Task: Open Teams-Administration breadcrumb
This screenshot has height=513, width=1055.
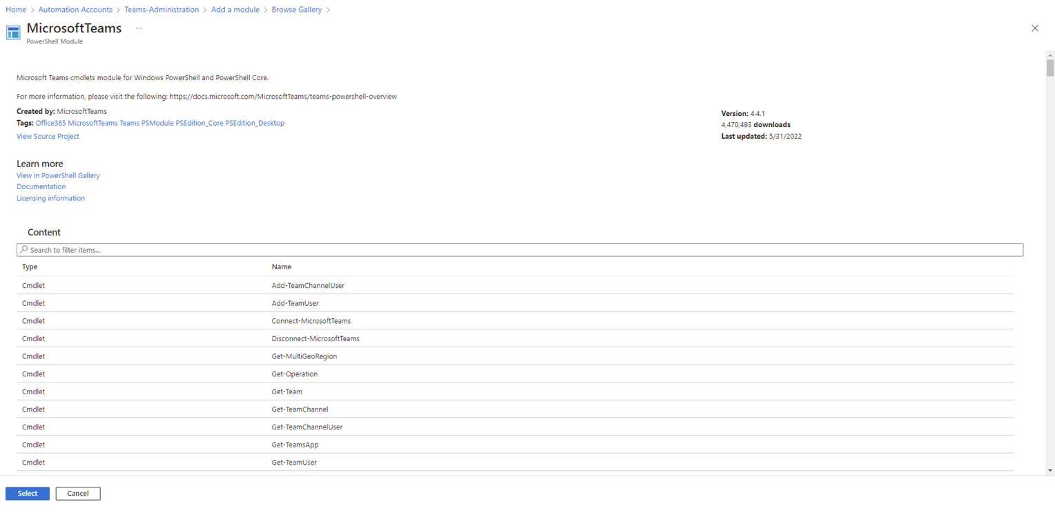Action: (162, 10)
